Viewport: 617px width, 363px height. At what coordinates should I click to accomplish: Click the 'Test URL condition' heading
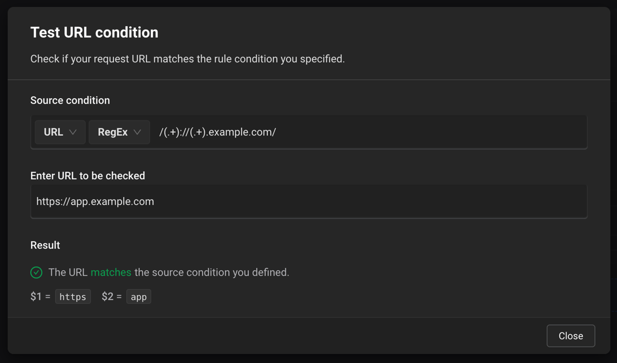94,33
